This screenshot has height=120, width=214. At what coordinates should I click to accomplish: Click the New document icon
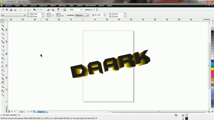click(x=3, y=10)
